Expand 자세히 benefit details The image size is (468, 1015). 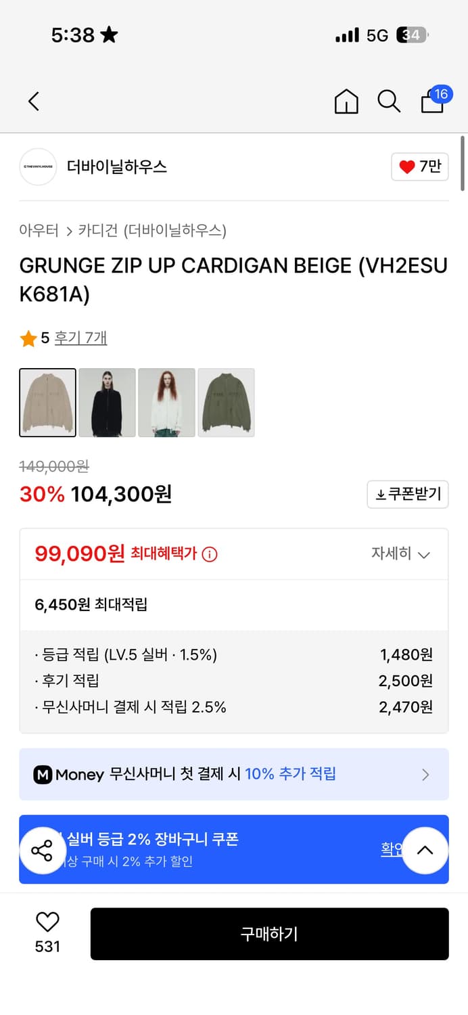point(400,554)
